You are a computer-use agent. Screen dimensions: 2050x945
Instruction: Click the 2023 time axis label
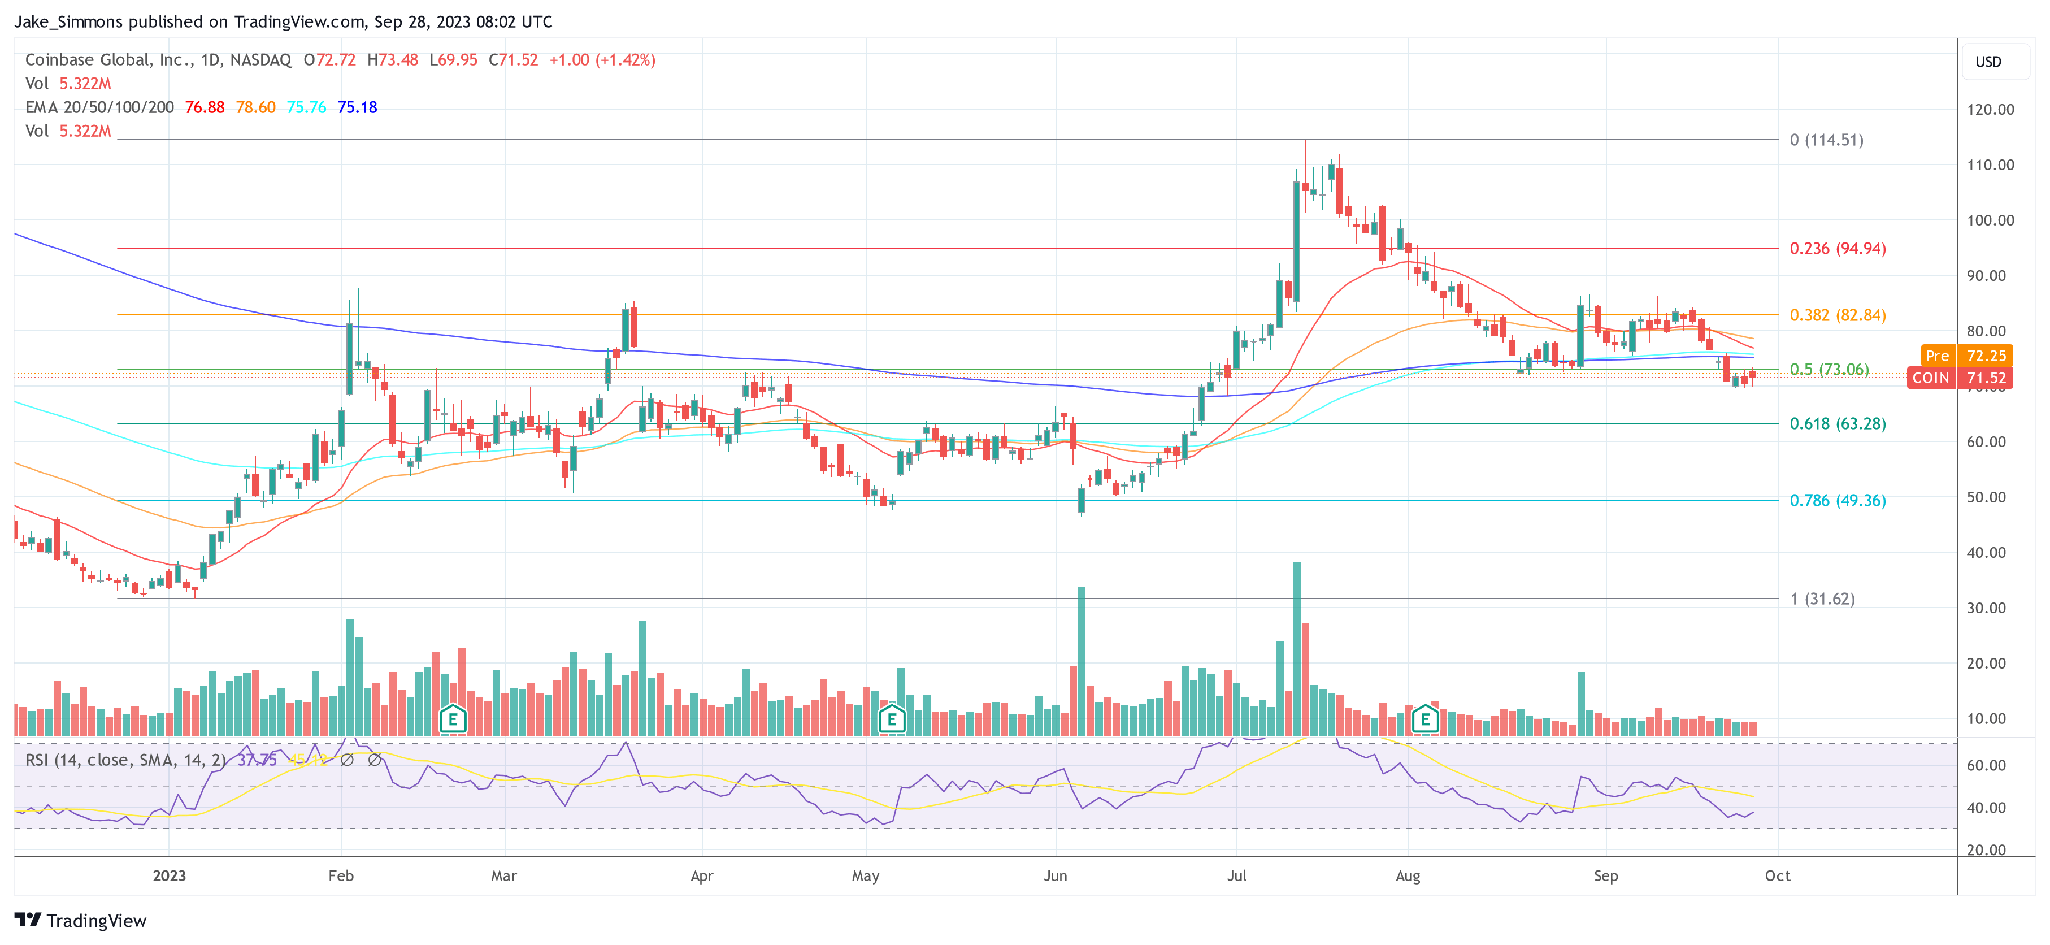(x=169, y=875)
